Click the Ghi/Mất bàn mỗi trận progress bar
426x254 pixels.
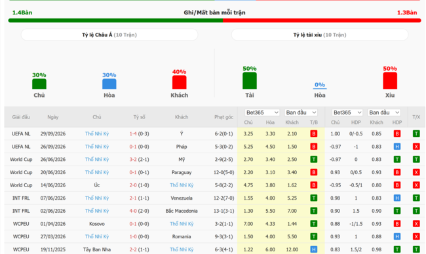tap(214, 21)
